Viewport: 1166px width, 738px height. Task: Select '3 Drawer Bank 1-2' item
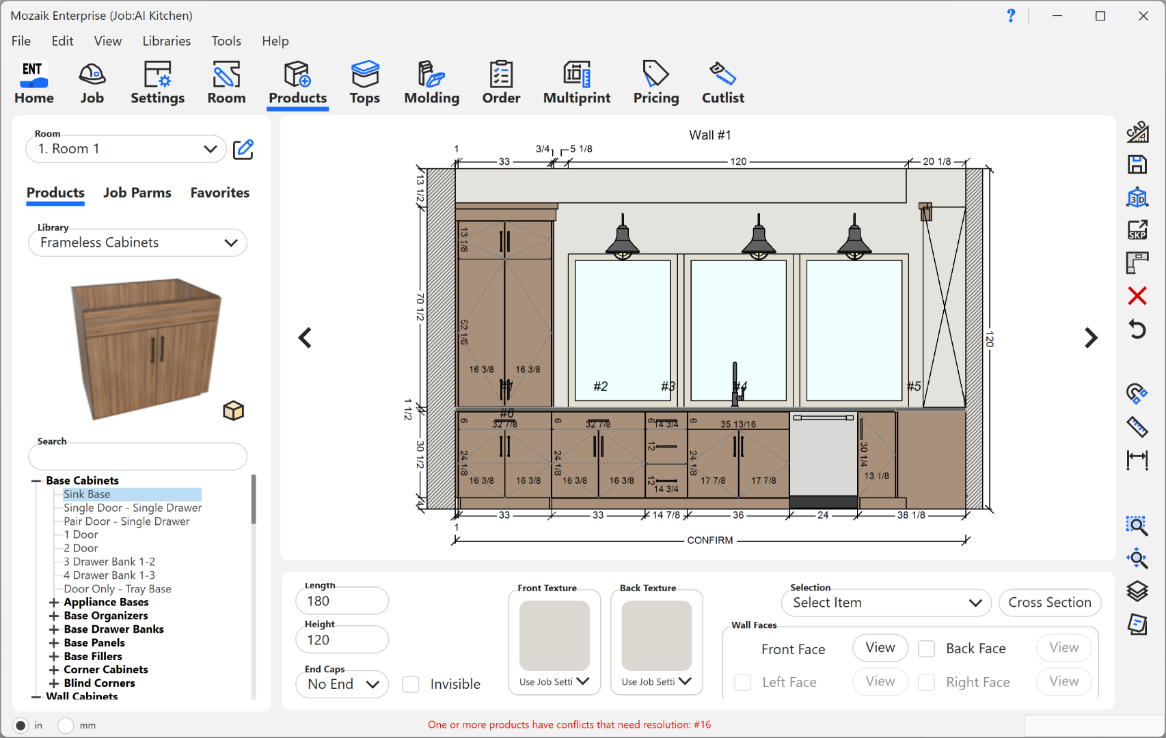point(109,562)
